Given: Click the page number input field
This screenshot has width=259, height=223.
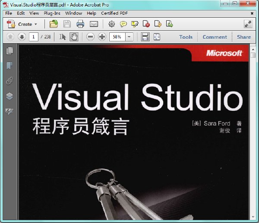Looking at the screenshot, I should point(34,37).
